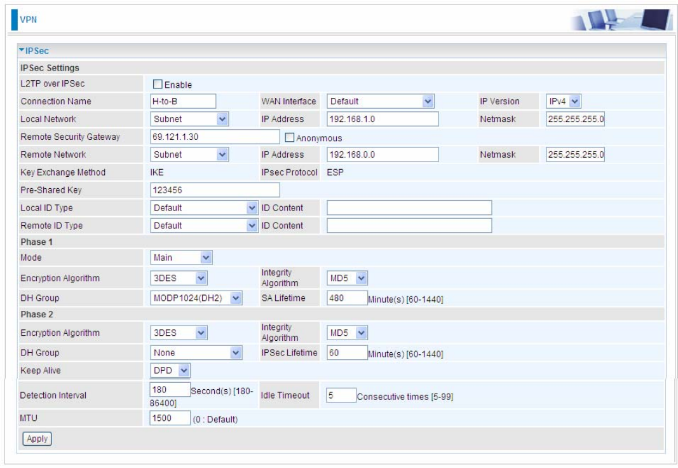Open Phase 2 Integrity Algorithm dropdown

(347, 333)
